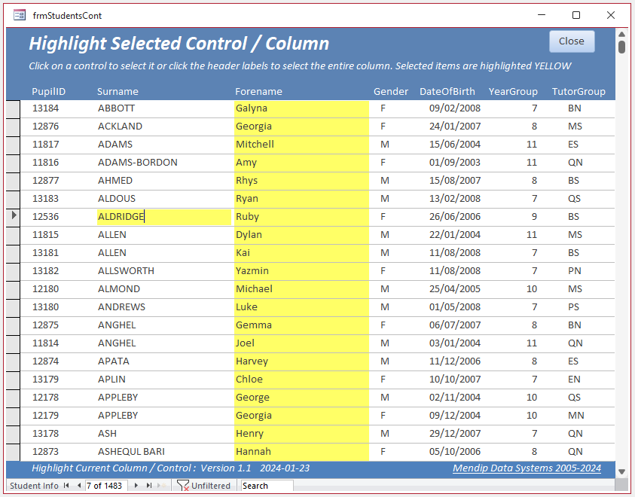This screenshot has height=497, width=635.
Task: Select record selector for row 12873 ASHEQUL BARI
Action: tap(13, 453)
